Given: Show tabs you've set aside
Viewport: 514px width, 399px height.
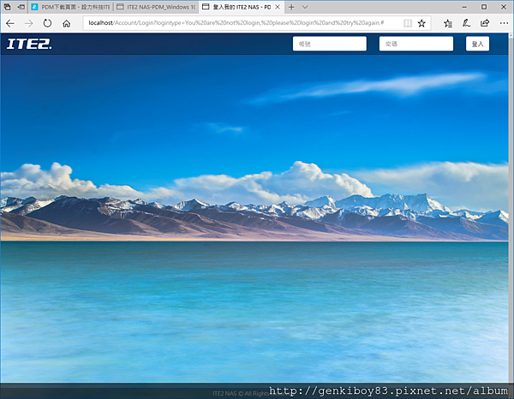Looking at the screenshot, I should [x=7, y=7].
